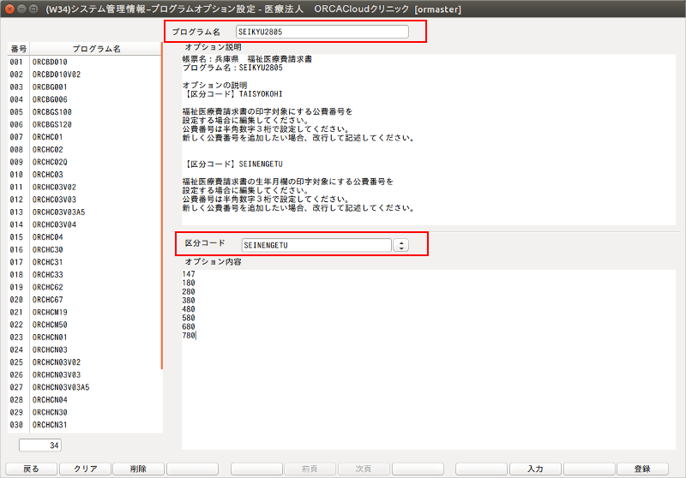Select ORCHCN31 at list bottom
Screen dimensions: 686x478
tap(94, 424)
